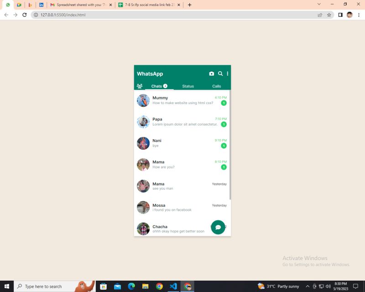Open the Chrome profile avatar
The height and width of the screenshot is (292, 365).
coord(349,15)
